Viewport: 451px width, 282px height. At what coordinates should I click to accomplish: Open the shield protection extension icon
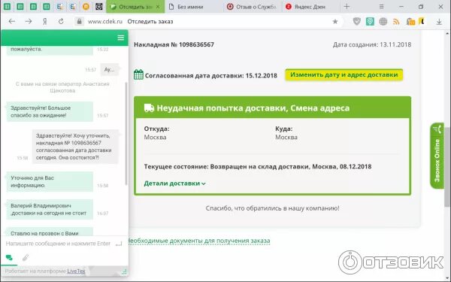coord(356,21)
